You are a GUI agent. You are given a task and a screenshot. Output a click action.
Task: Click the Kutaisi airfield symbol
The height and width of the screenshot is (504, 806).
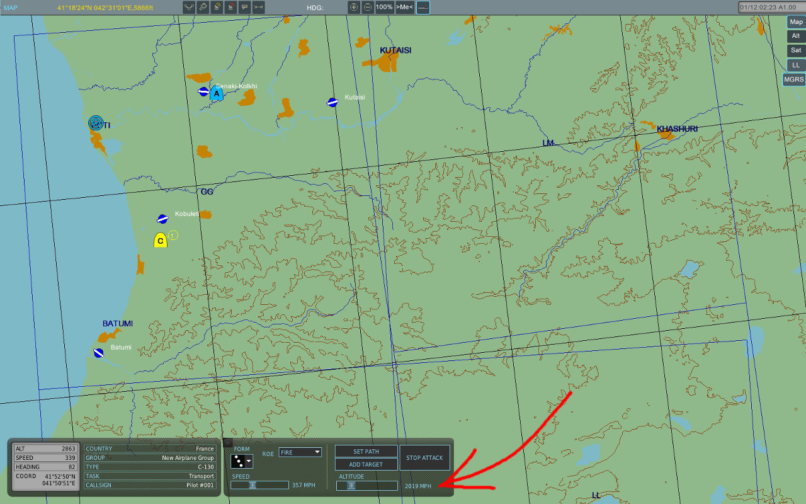[332, 102]
